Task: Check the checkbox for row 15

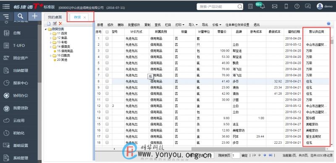Action: pos(107,124)
